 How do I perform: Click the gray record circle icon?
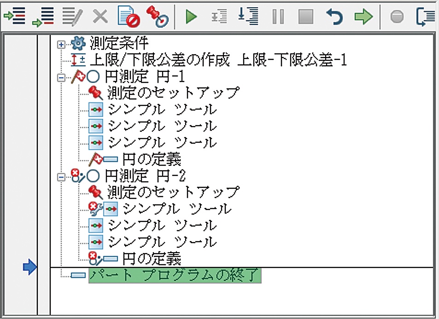click(397, 17)
